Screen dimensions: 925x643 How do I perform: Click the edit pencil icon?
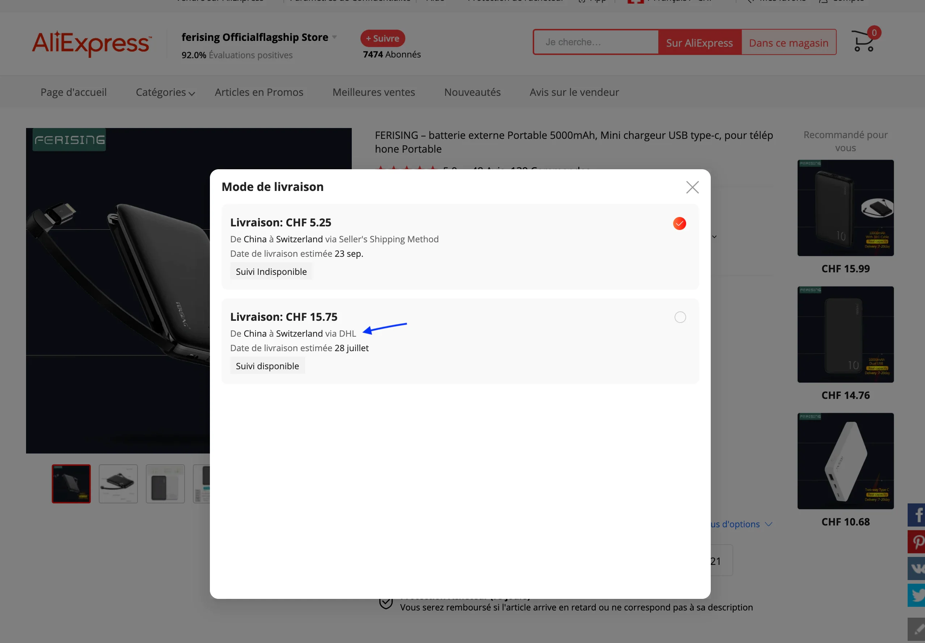[x=917, y=629]
